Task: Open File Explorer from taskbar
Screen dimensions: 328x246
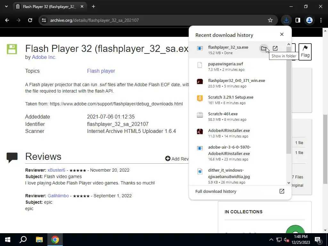Action: tap(39, 240)
